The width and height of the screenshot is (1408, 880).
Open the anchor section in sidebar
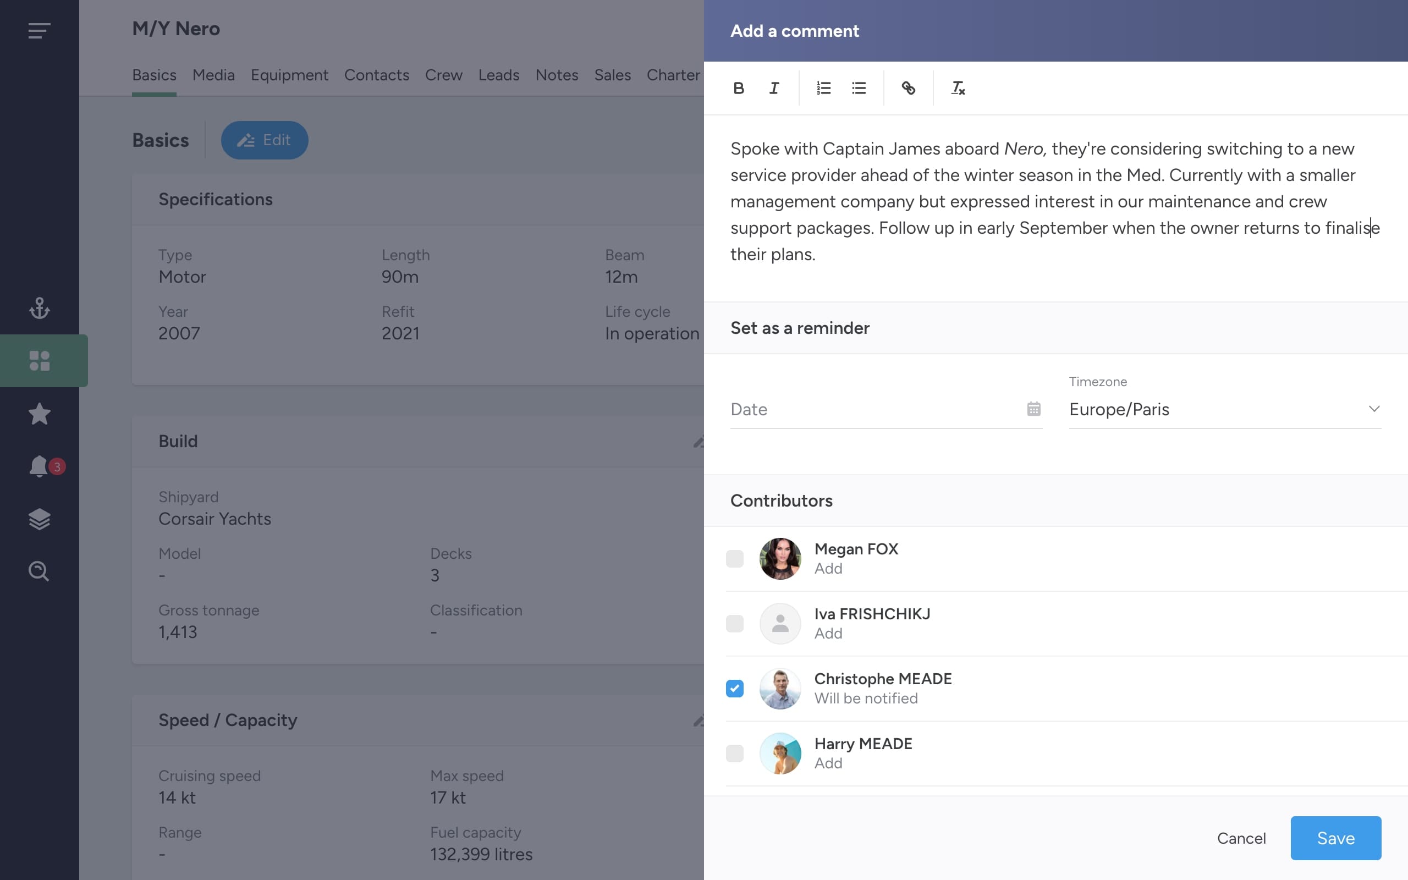(40, 308)
